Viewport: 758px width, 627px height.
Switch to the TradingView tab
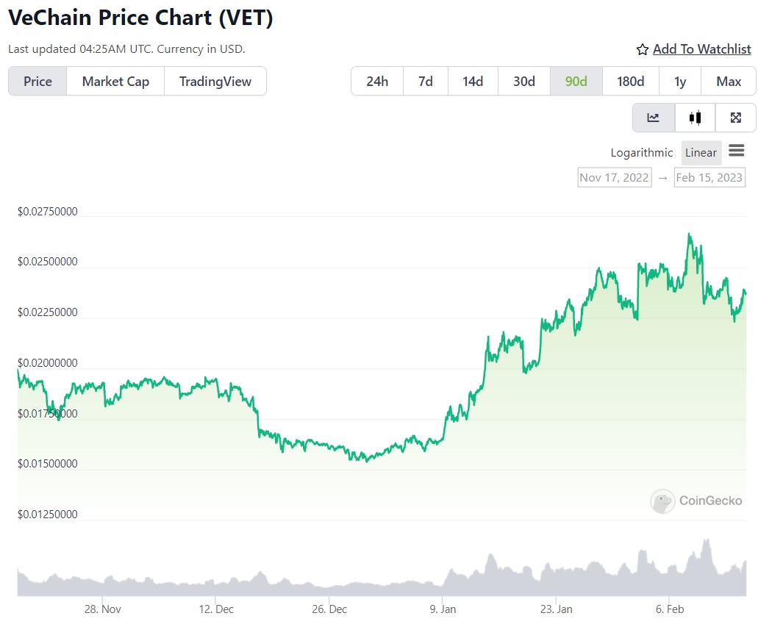[x=215, y=81]
